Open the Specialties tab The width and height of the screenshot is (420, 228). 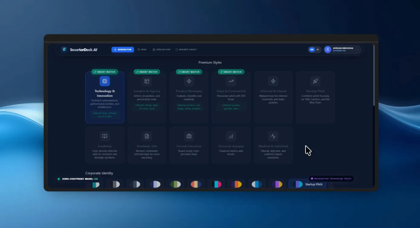click(x=162, y=49)
